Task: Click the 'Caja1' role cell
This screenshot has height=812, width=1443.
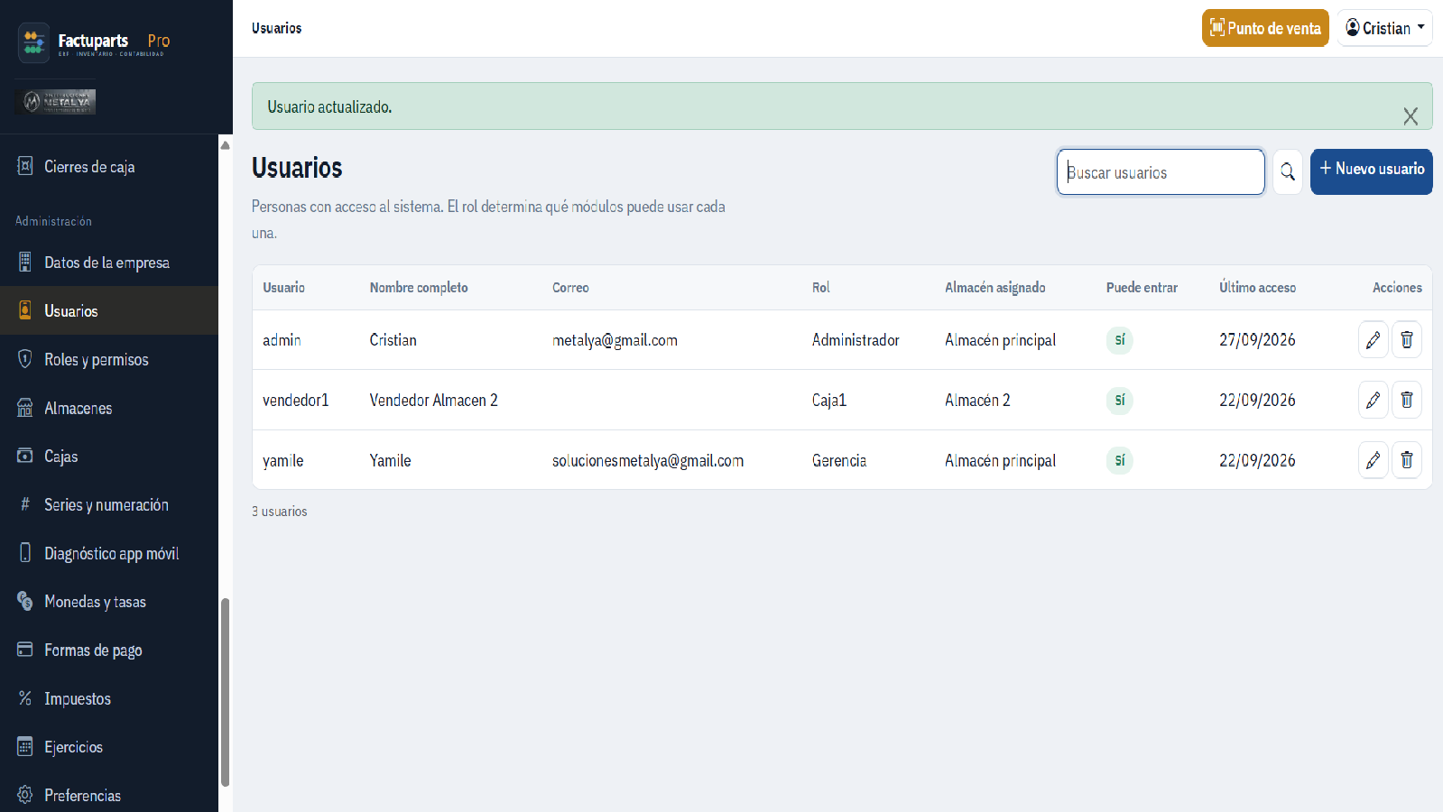Action: point(829,400)
